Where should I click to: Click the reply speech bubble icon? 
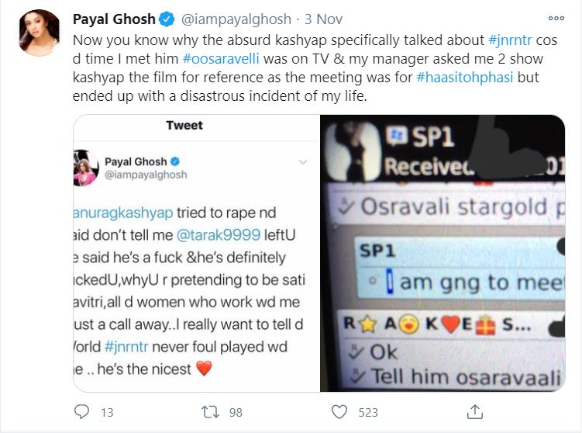(x=81, y=412)
